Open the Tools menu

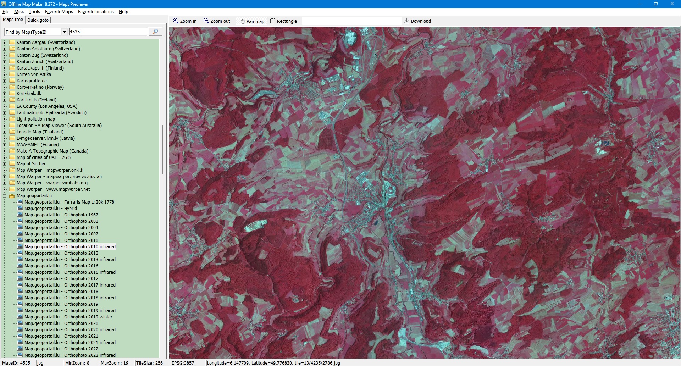(34, 12)
